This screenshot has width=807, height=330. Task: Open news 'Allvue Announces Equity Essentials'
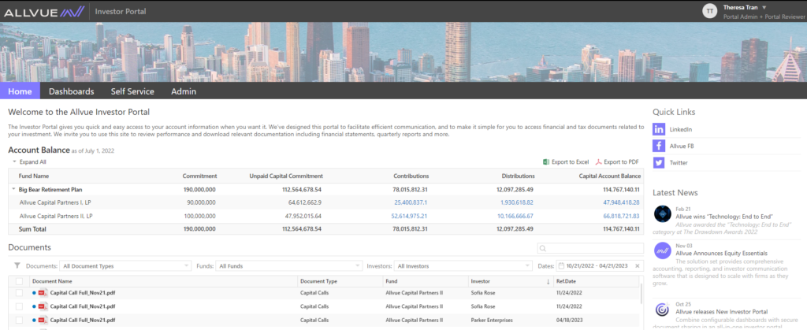[x=722, y=254]
